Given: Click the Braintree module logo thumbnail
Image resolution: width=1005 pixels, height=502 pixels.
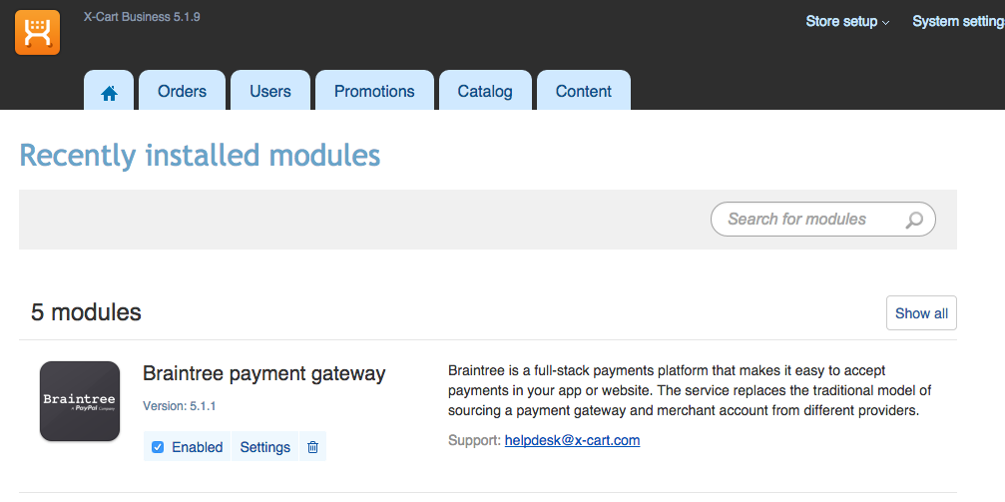Looking at the screenshot, I should pyautogui.click(x=80, y=401).
